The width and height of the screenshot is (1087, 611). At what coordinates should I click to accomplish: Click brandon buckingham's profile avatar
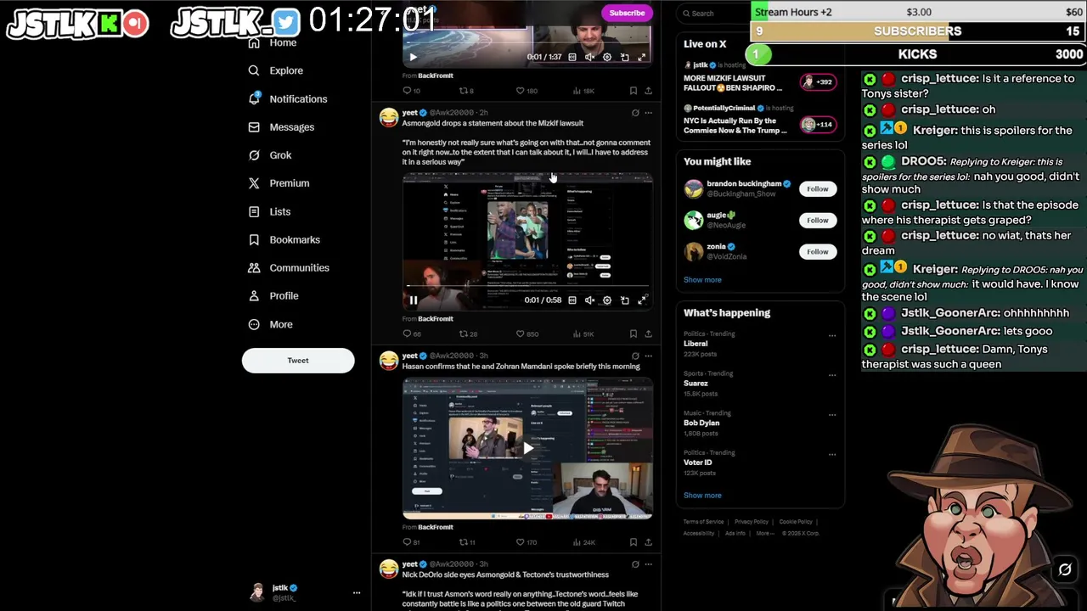[x=694, y=188]
